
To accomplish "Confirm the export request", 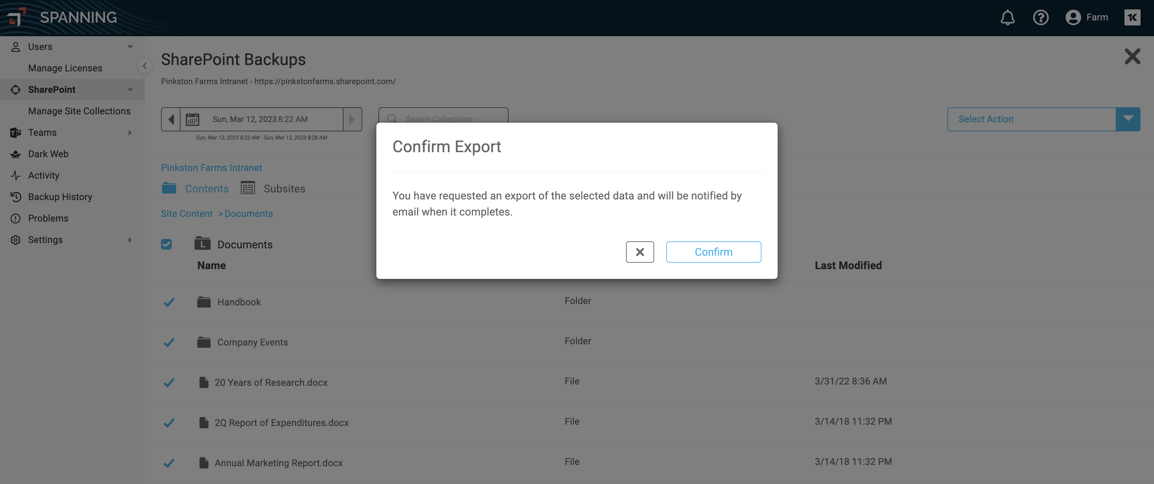I will [x=713, y=252].
